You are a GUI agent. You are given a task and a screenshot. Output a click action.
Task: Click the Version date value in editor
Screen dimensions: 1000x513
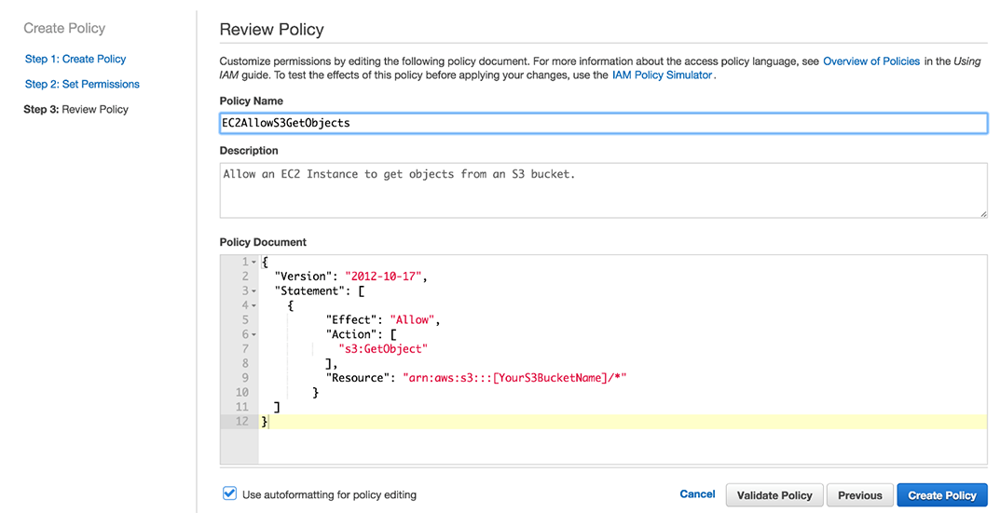[385, 277]
